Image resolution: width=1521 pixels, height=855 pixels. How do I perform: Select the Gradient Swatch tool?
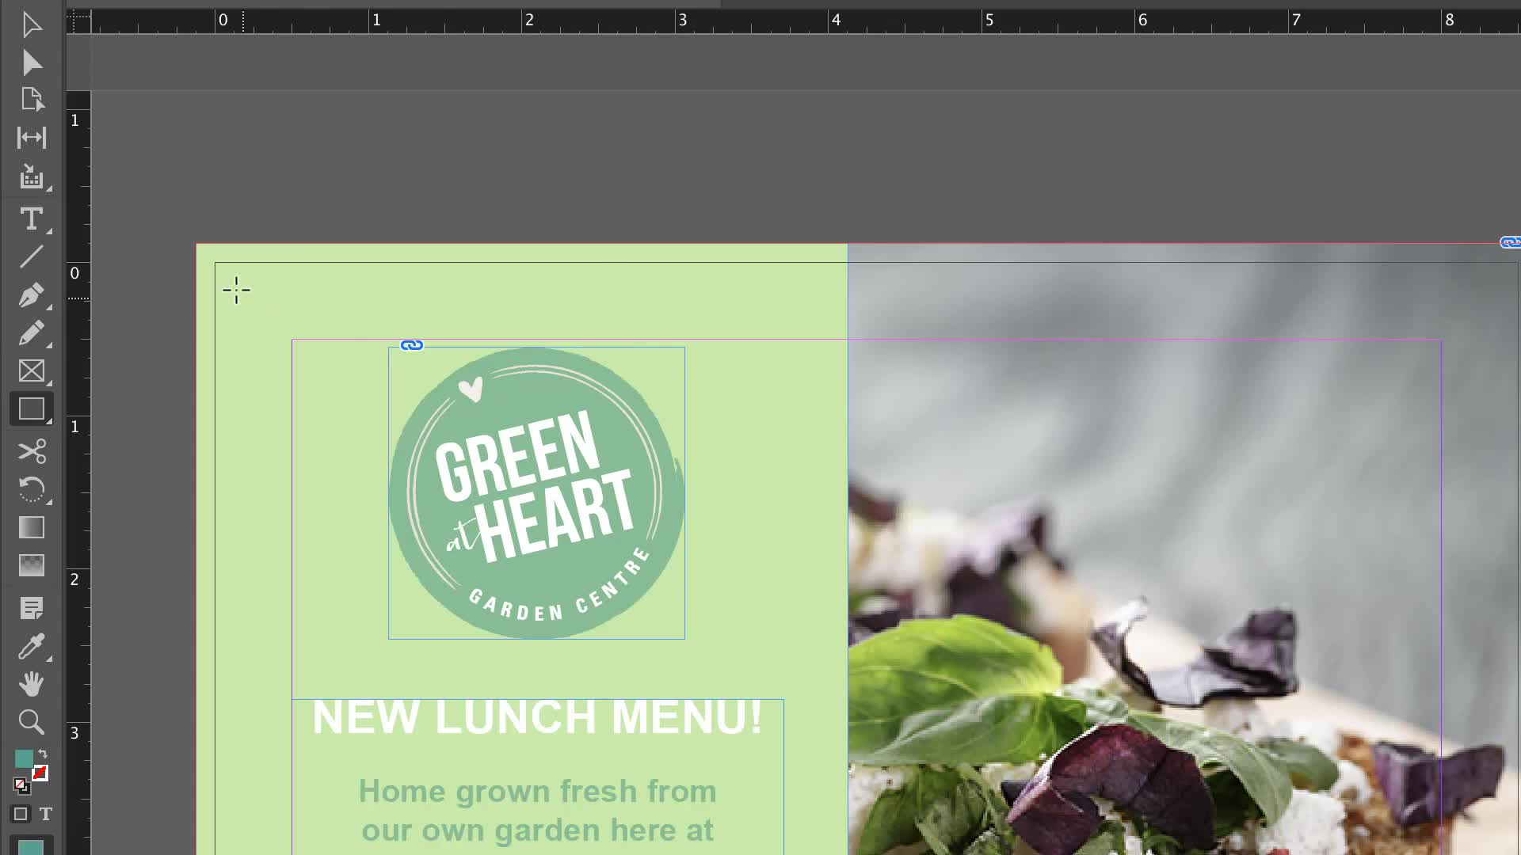32,527
